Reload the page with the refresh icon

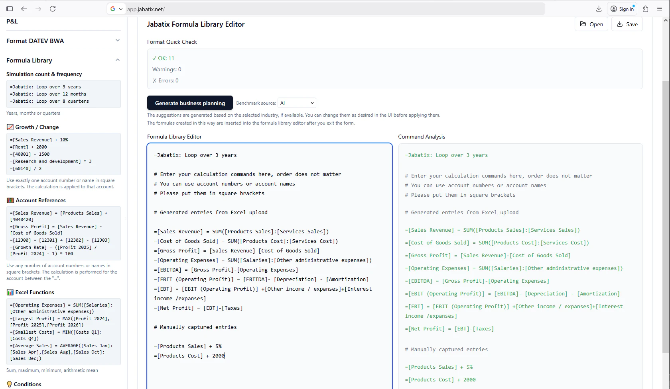53,9
